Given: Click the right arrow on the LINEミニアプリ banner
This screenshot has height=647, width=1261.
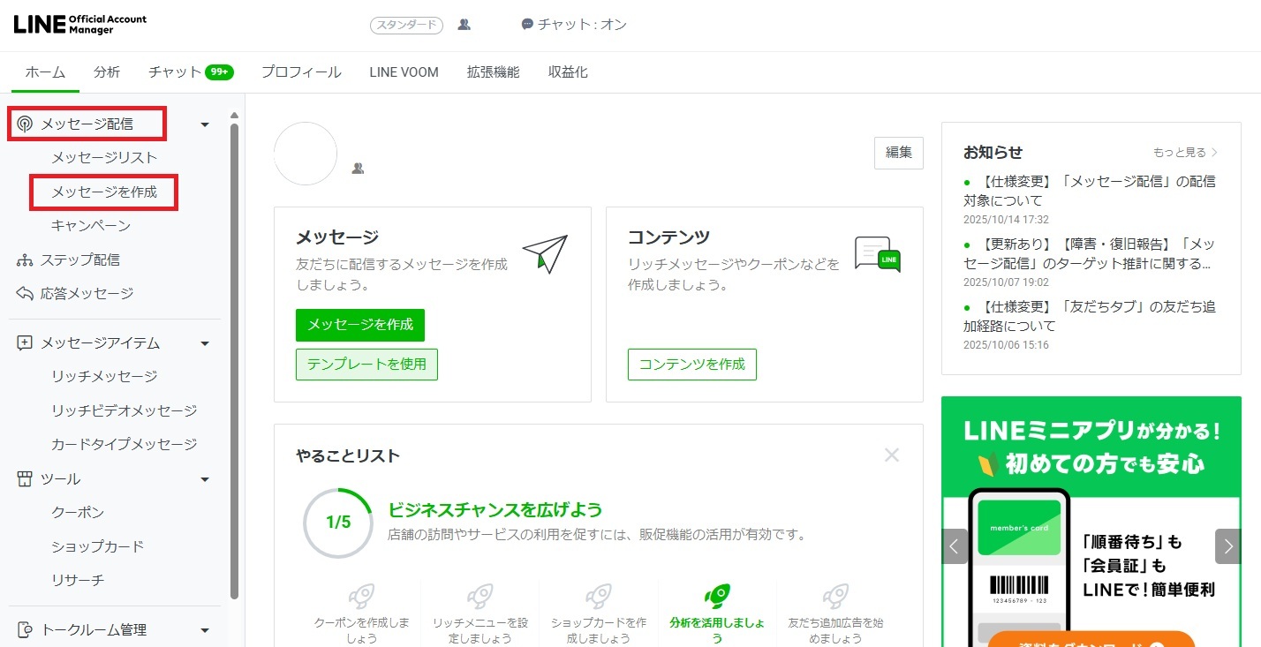Looking at the screenshot, I should (1227, 546).
